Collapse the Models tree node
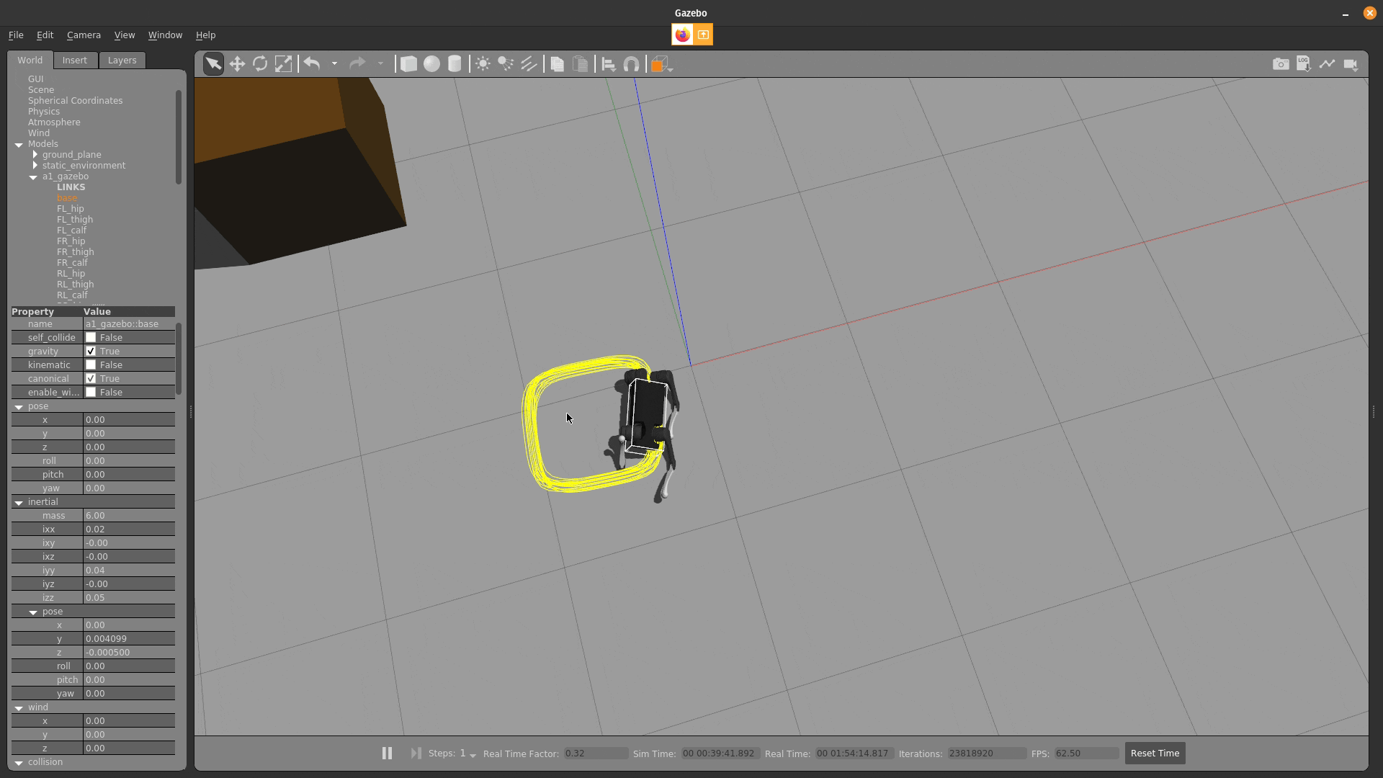 (19, 144)
